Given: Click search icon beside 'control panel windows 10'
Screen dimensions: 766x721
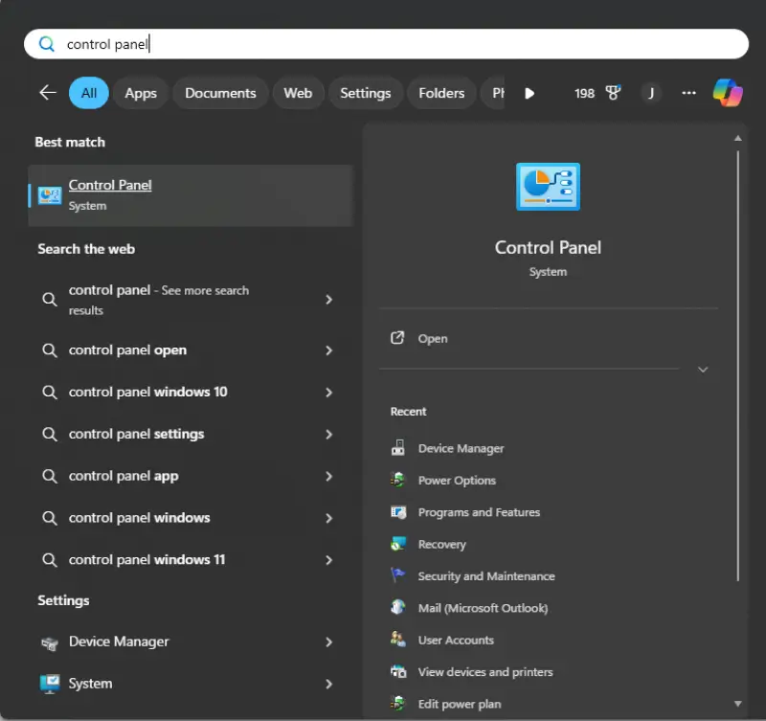Looking at the screenshot, I should (x=50, y=392).
